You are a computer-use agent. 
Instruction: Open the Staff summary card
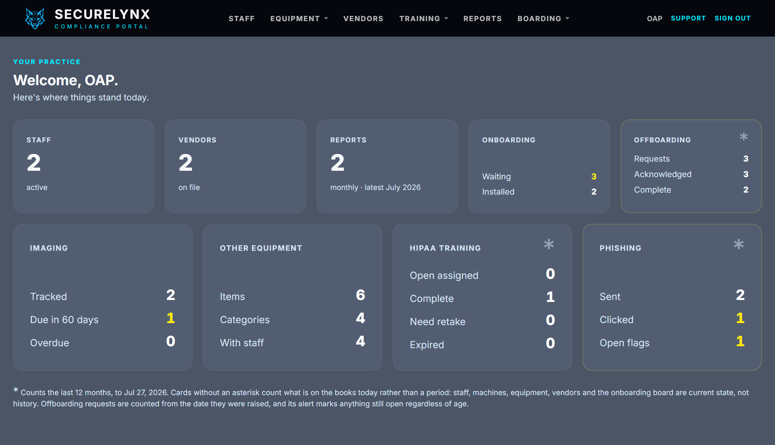pos(84,166)
